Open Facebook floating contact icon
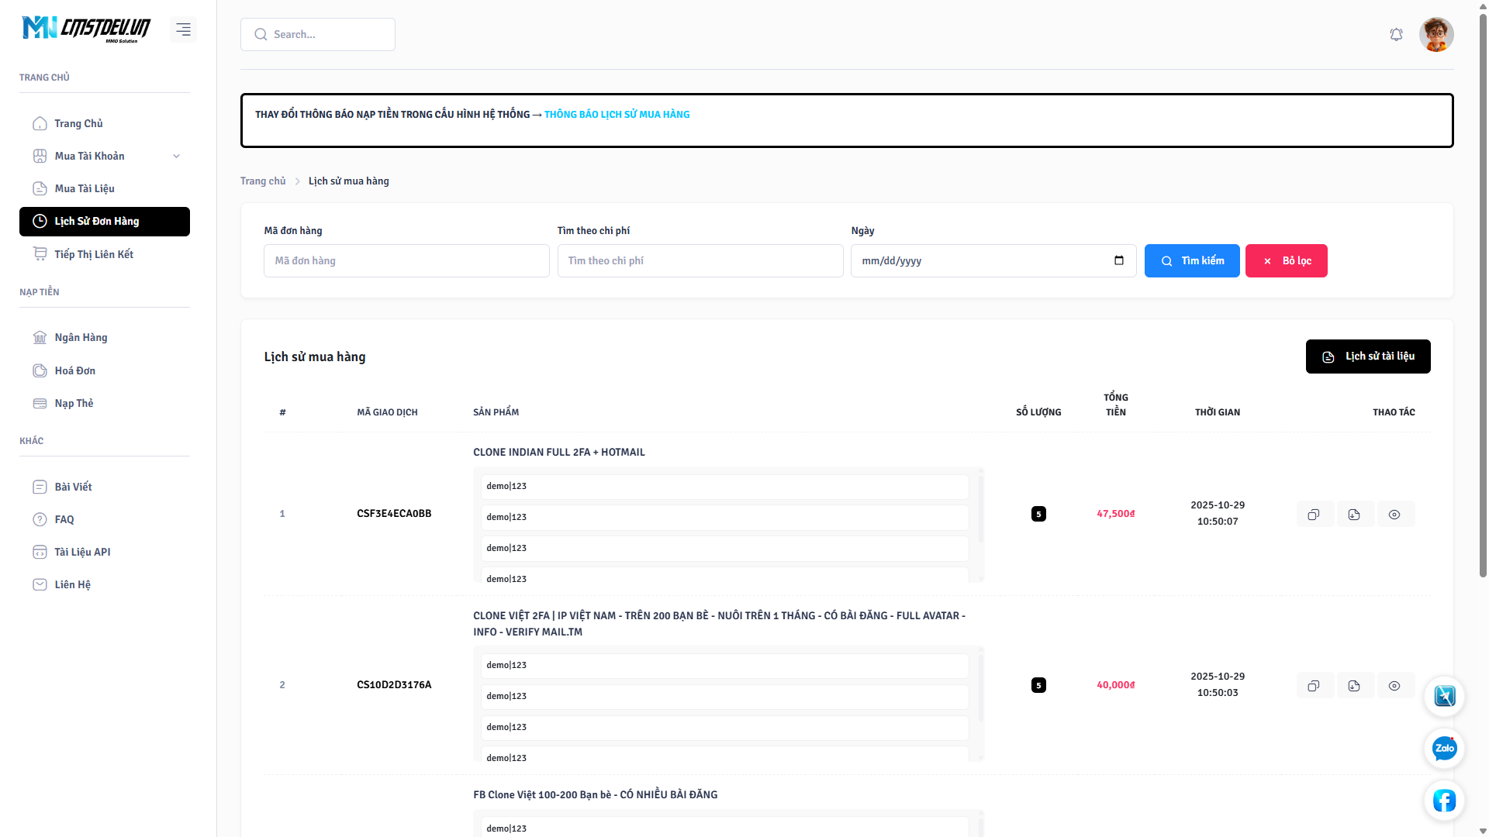 pyautogui.click(x=1444, y=801)
